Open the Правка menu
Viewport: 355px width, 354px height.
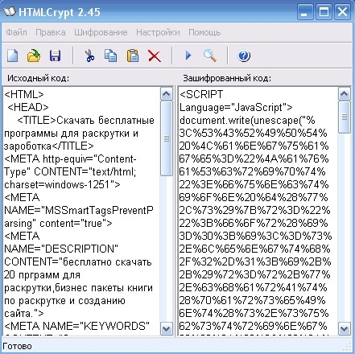(51, 32)
